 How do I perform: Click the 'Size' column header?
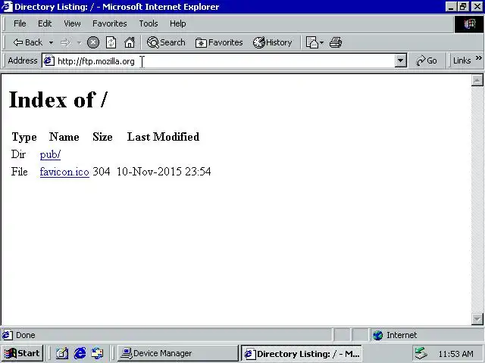(x=102, y=137)
